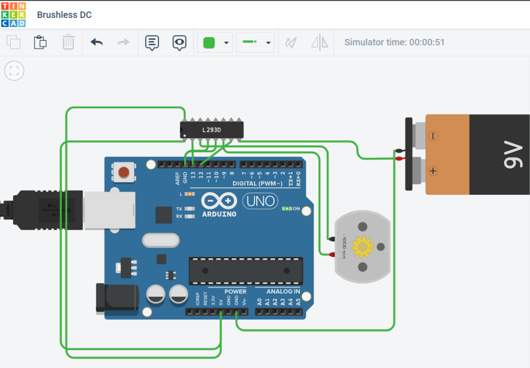Image resolution: width=530 pixels, height=368 pixels.
Task: Click the POWER label on Arduino
Action: 235,291
